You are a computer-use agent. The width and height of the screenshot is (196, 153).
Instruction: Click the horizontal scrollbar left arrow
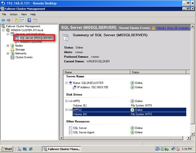[x=61, y=138]
